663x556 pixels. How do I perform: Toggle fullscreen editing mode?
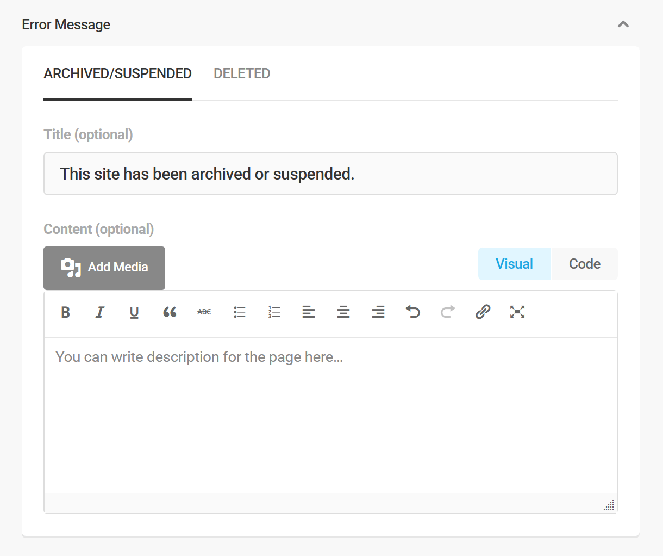(517, 312)
